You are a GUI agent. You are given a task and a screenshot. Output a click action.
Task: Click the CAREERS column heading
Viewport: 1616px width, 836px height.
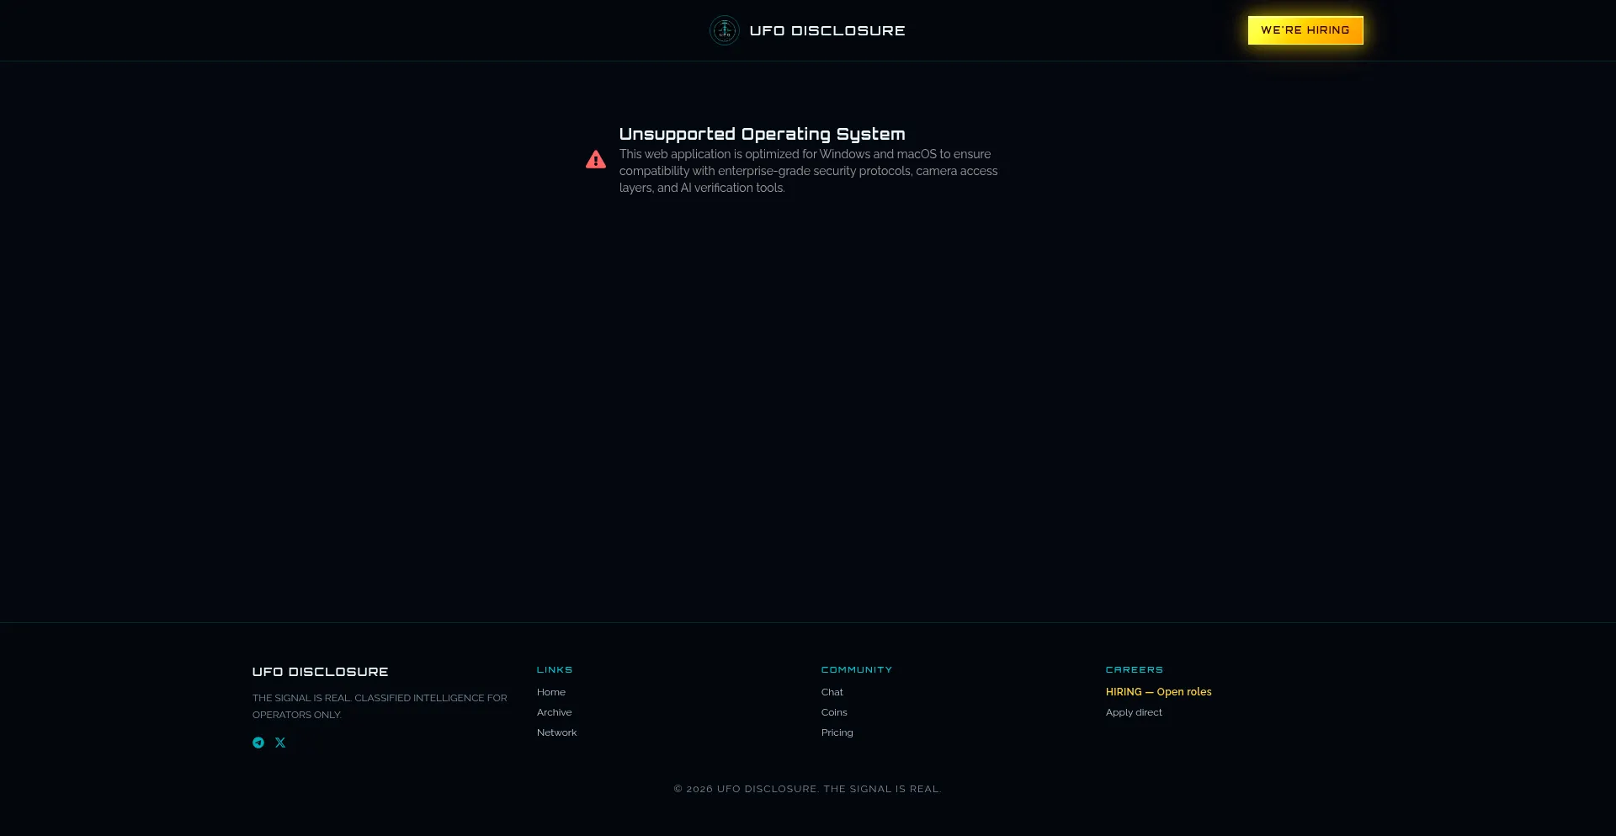click(1135, 670)
